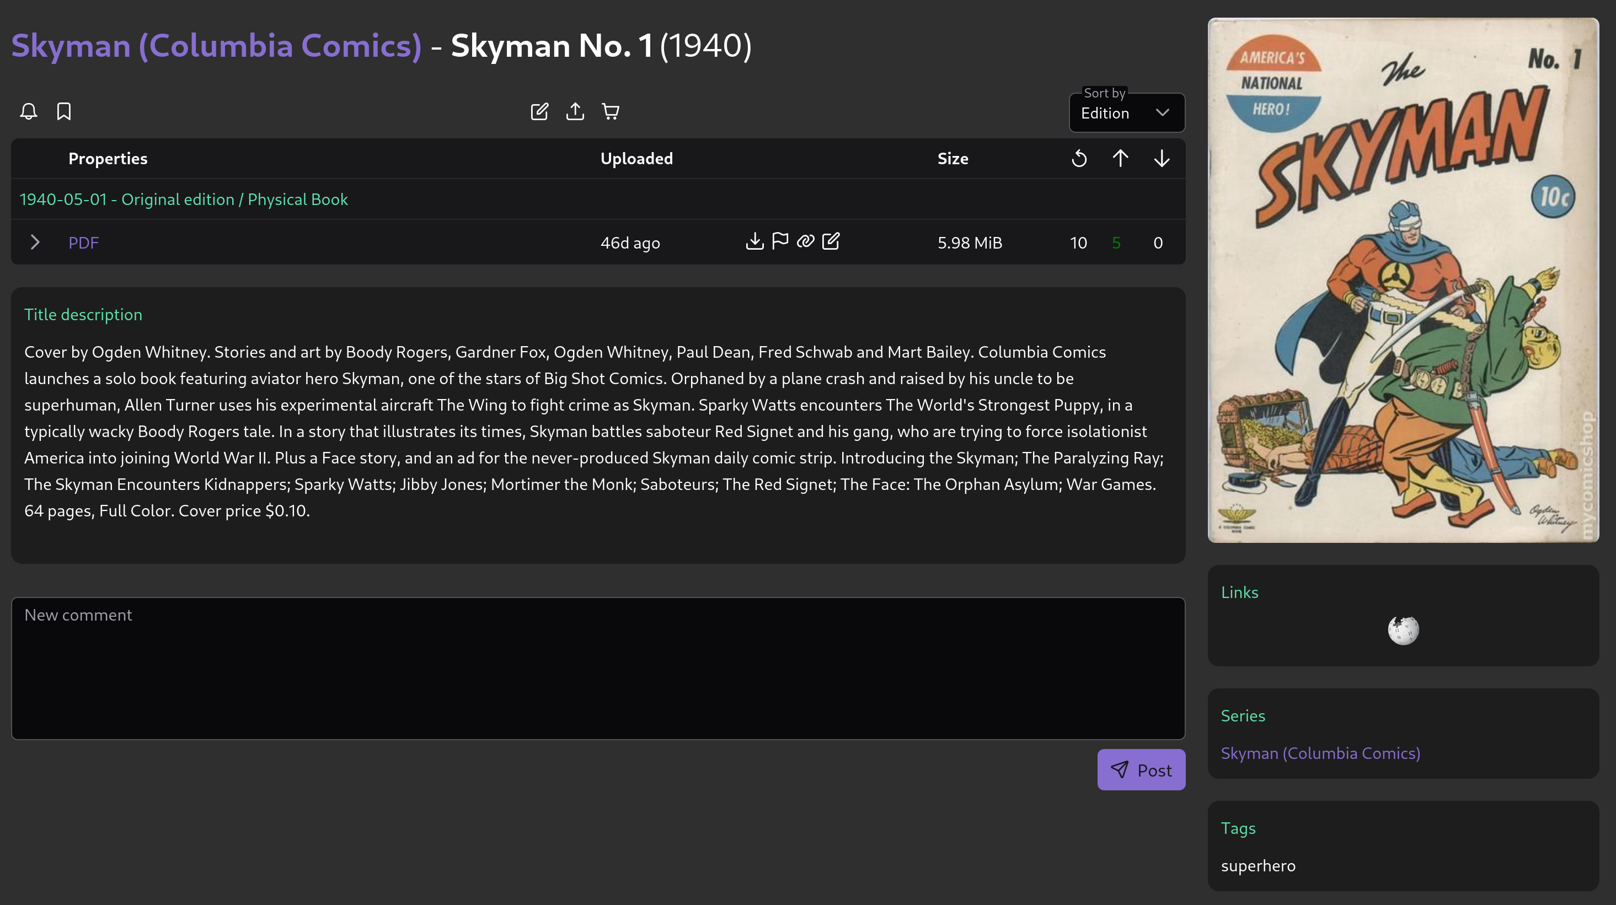Open the PDF format link
Image resolution: width=1616 pixels, height=905 pixels.
tap(83, 243)
